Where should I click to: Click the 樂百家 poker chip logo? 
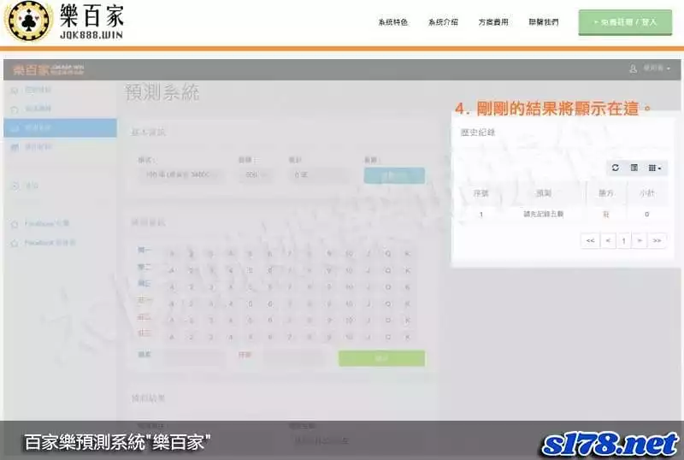28,21
